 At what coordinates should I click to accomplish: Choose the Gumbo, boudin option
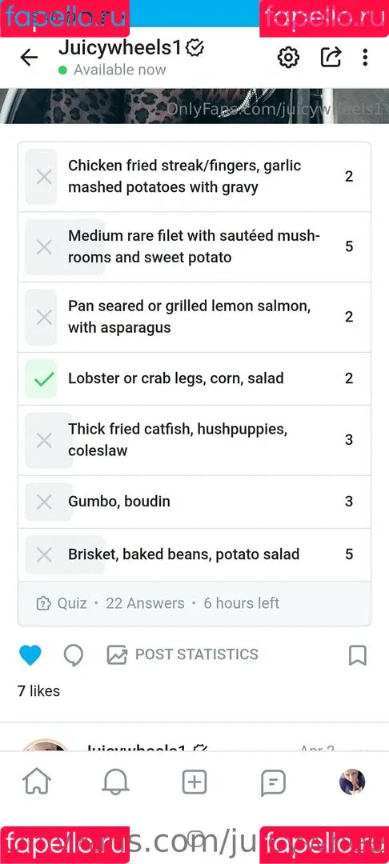click(194, 502)
